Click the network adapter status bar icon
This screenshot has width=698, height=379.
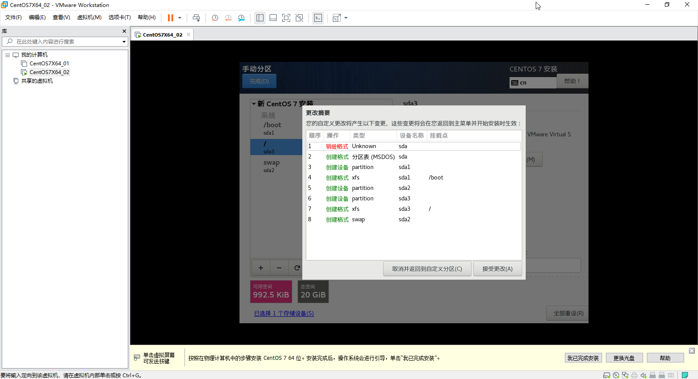click(x=625, y=375)
